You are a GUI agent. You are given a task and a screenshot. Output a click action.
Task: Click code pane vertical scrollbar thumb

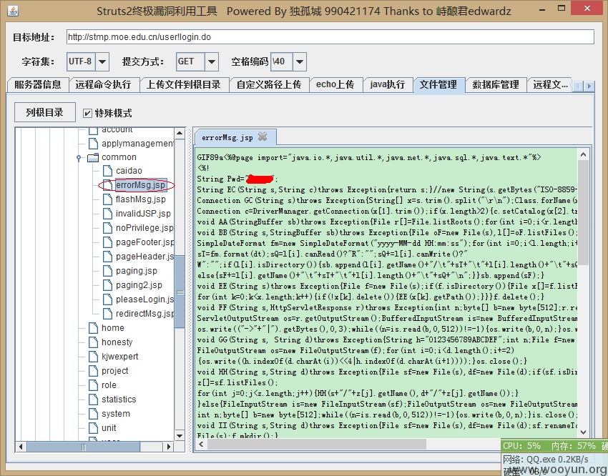[x=583, y=212]
